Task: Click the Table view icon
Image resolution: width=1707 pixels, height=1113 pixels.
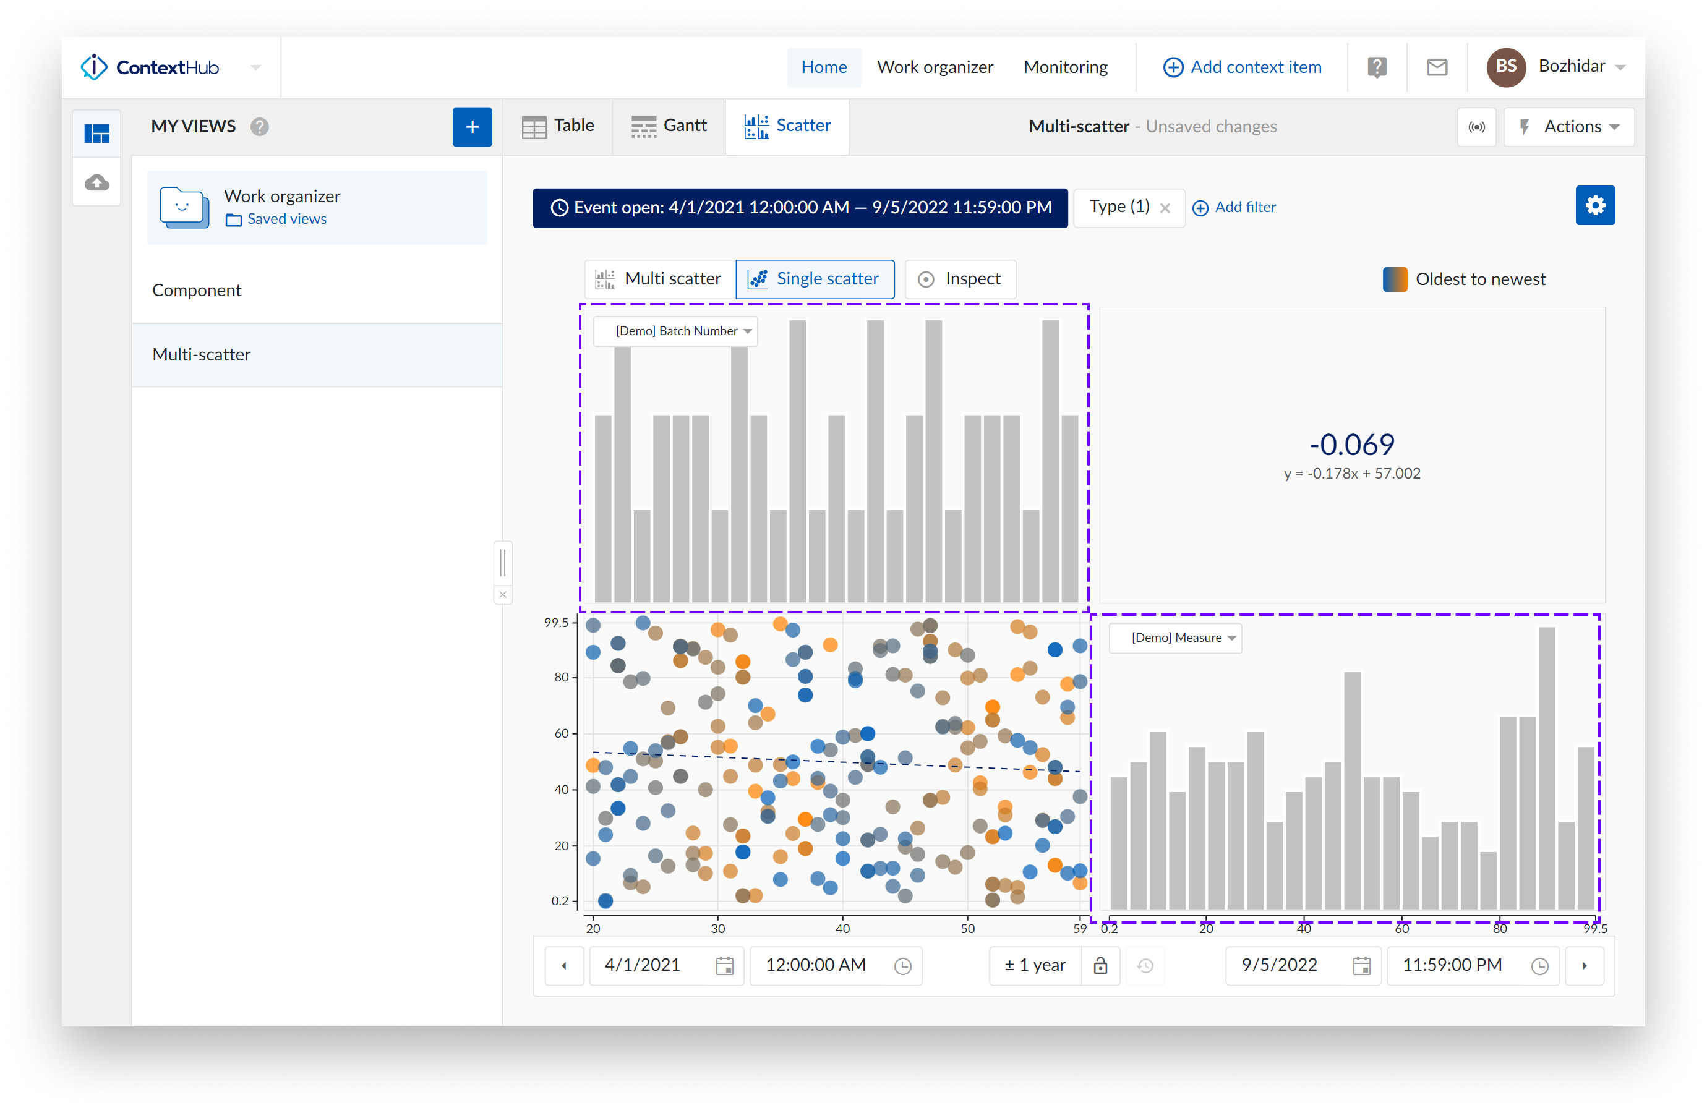Action: click(534, 125)
